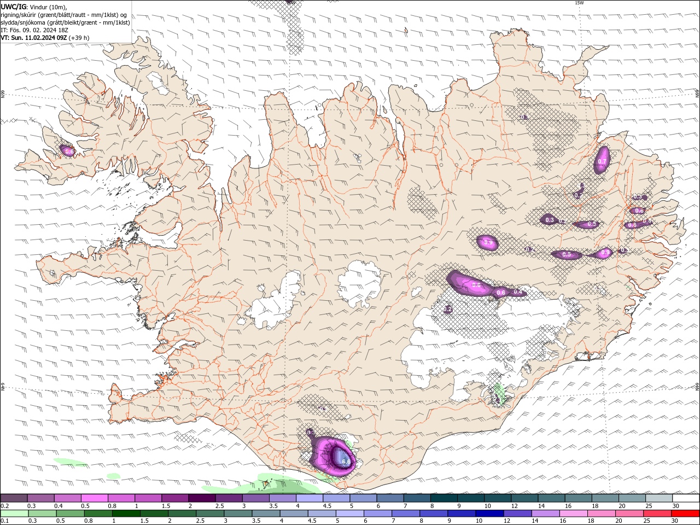Click the dark blue 10 swatch in the rain legend
Screen dimensions: 700x525
click(489, 514)
